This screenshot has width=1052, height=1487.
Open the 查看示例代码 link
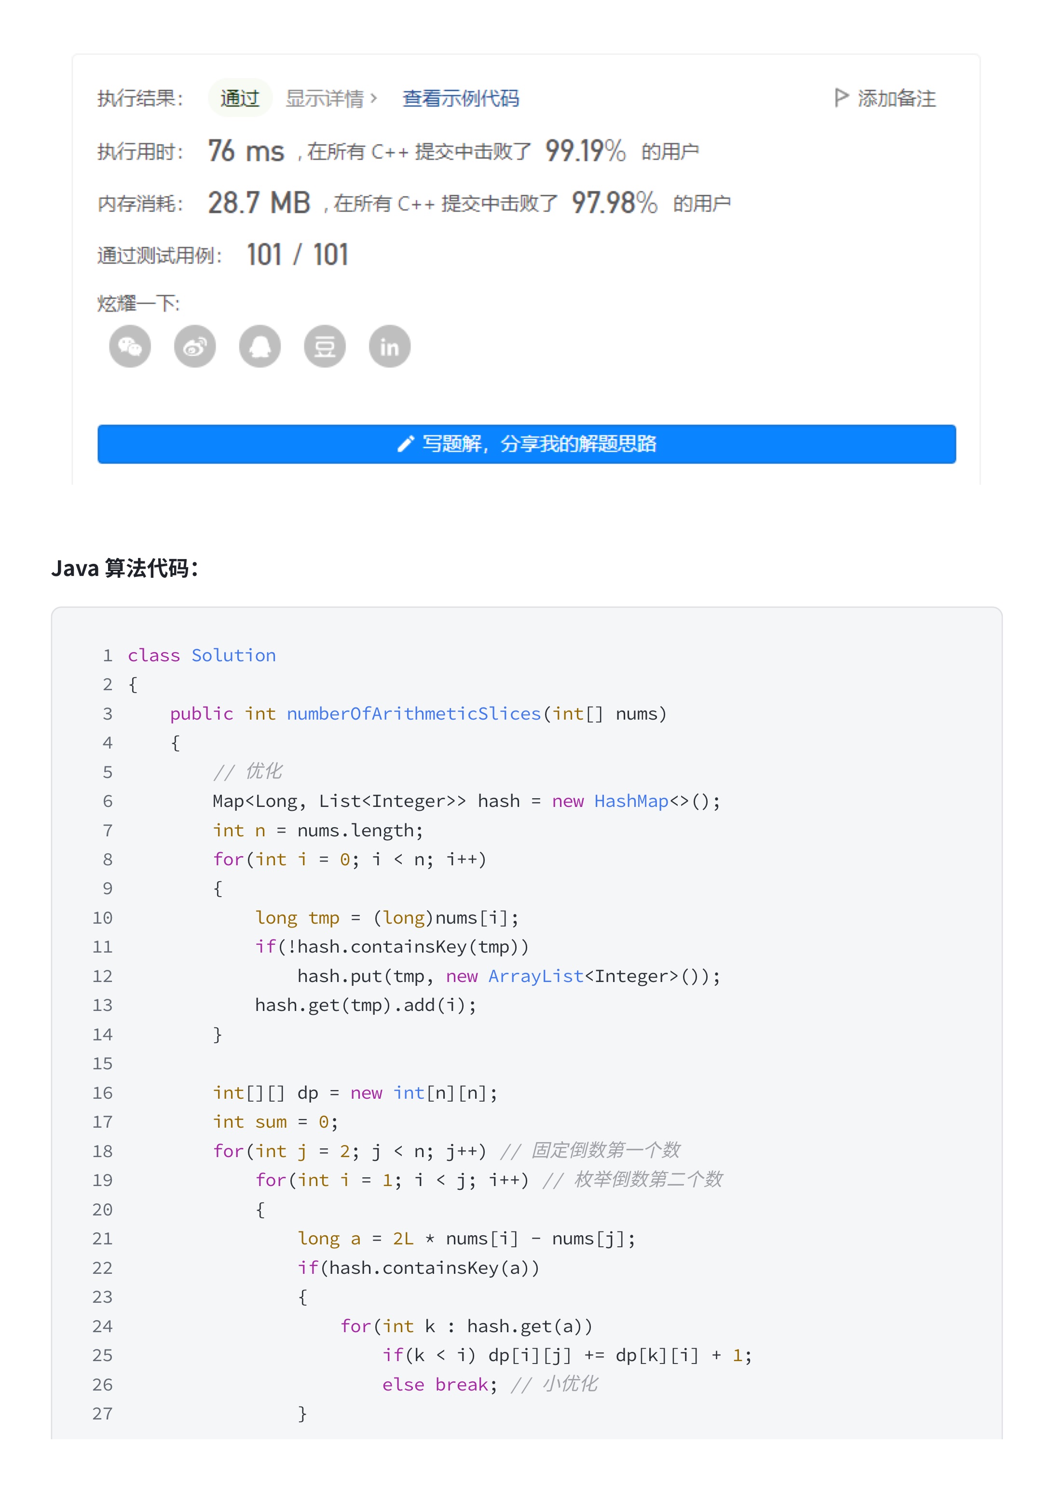[x=461, y=98]
